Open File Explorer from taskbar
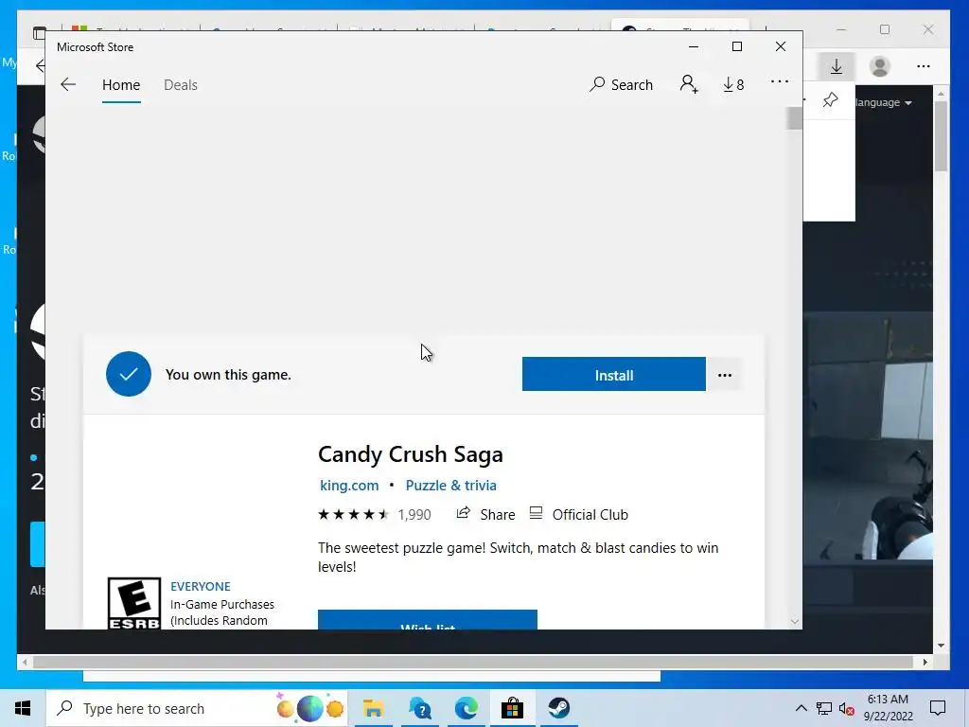Screen dimensions: 969x727 (373, 708)
